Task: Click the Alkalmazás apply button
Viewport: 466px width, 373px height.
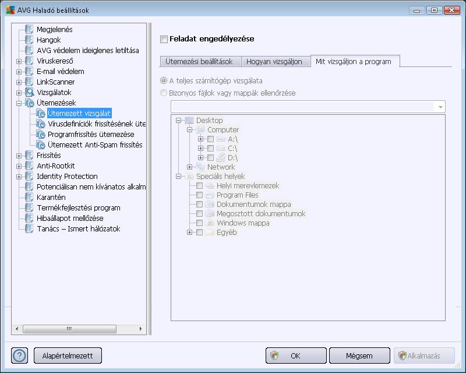Action: [424, 356]
